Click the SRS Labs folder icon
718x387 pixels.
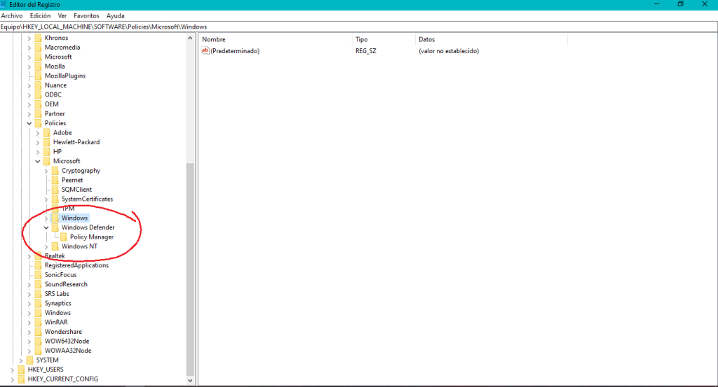38,294
